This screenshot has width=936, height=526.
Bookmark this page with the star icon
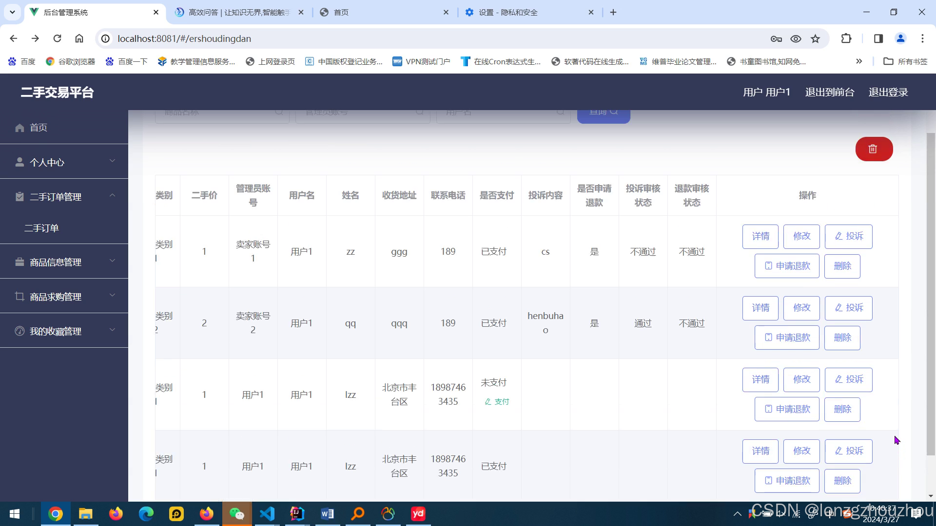pos(815,38)
